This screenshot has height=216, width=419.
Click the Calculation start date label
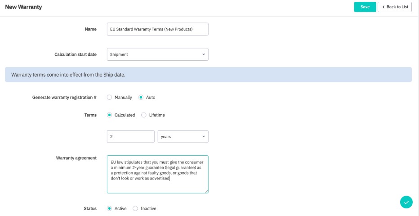click(x=75, y=54)
